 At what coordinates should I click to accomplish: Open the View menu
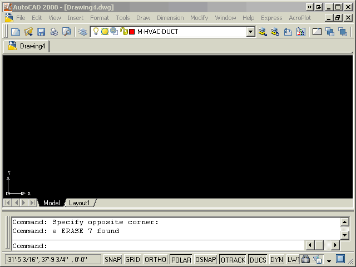55,18
